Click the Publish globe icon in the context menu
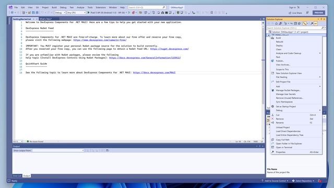334x188 pixels. pos(272,61)
